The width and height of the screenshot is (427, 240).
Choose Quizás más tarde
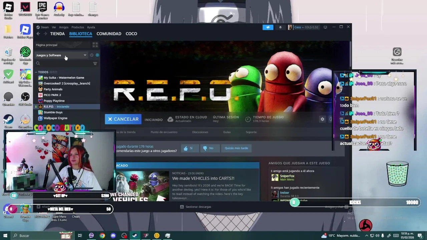[x=236, y=148]
